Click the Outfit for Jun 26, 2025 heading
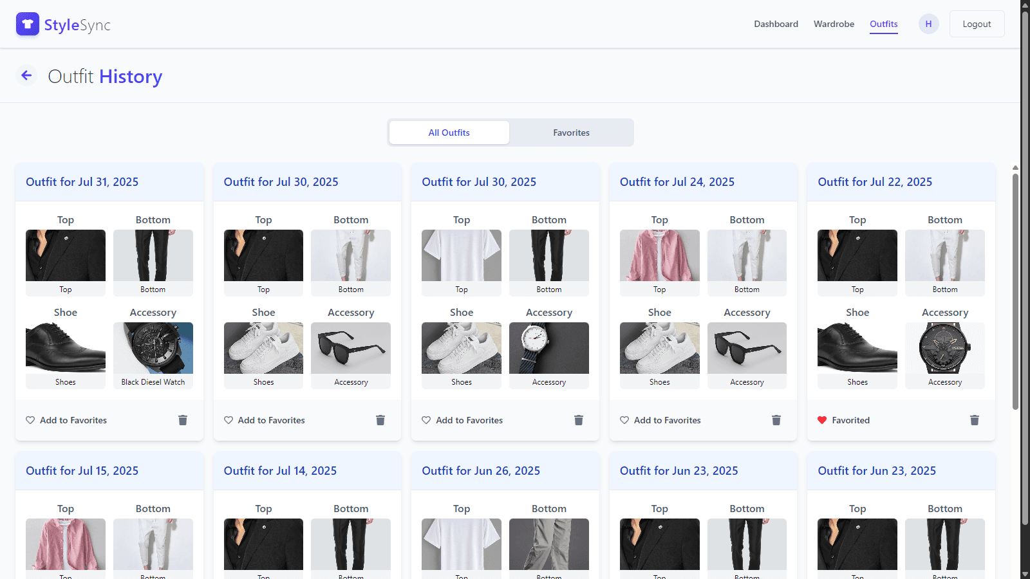The image size is (1030, 579). point(481,471)
